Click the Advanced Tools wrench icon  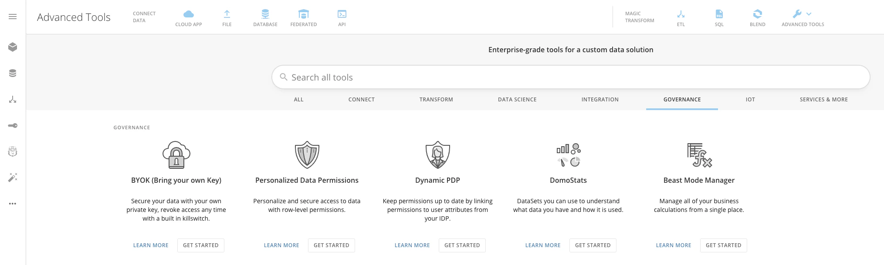coord(797,14)
